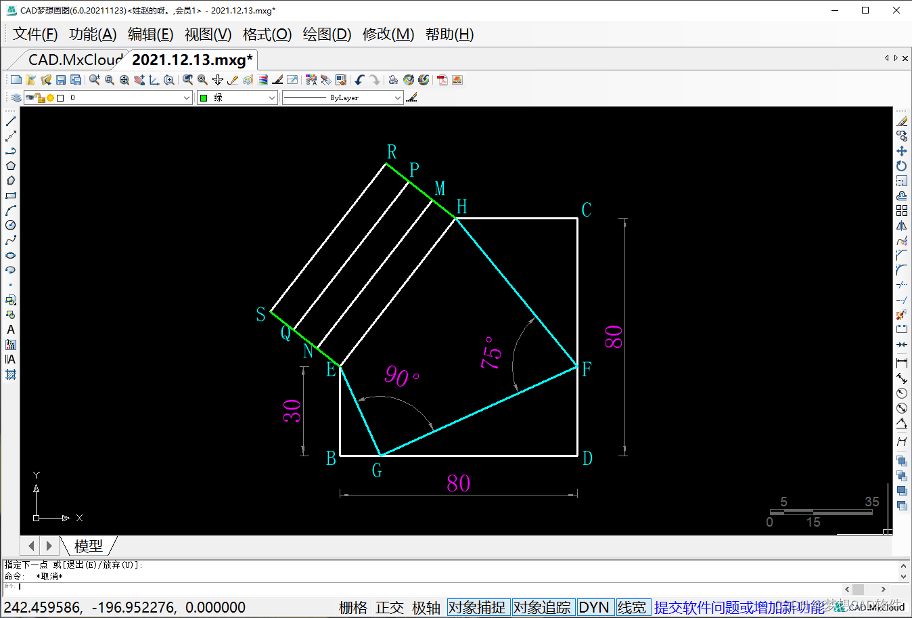Open the 格式(O) menu

point(267,34)
